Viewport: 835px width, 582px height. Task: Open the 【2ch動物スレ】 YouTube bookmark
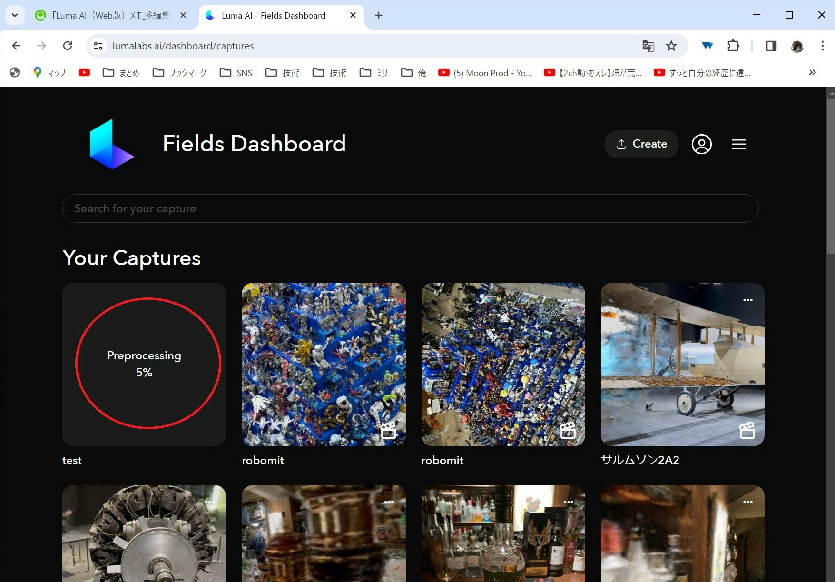click(592, 72)
